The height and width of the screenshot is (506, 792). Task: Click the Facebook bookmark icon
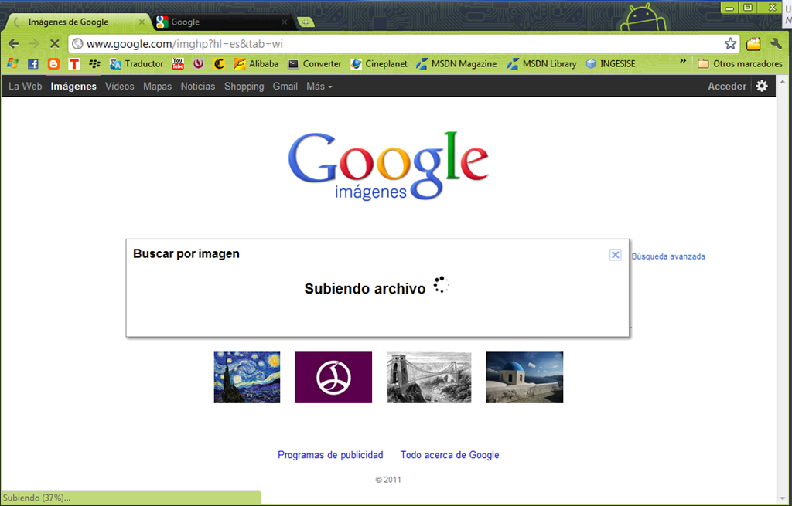(x=33, y=64)
